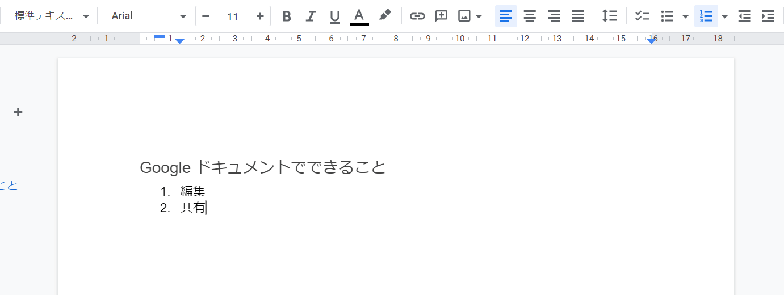Click the right indent marker on the ruler
Image resolution: width=784 pixels, height=295 pixels.
[x=651, y=41]
